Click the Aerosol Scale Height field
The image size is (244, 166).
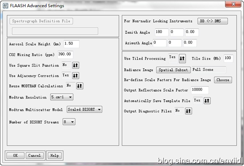point(72,44)
